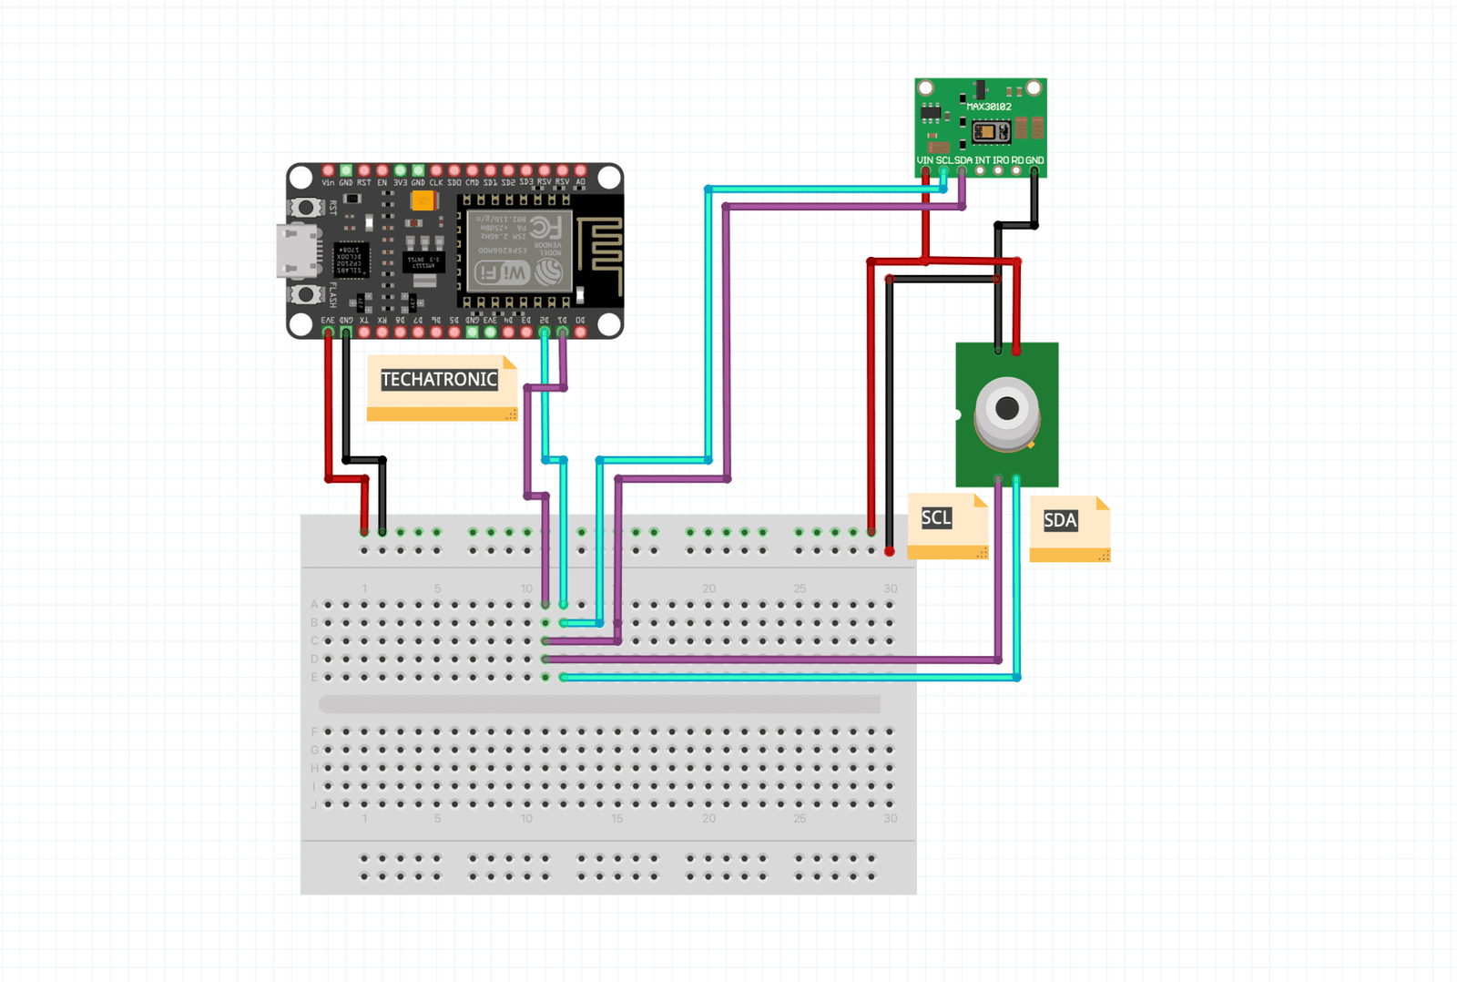
Task: Click the D7 pin on NodeMCU
Action: [418, 332]
